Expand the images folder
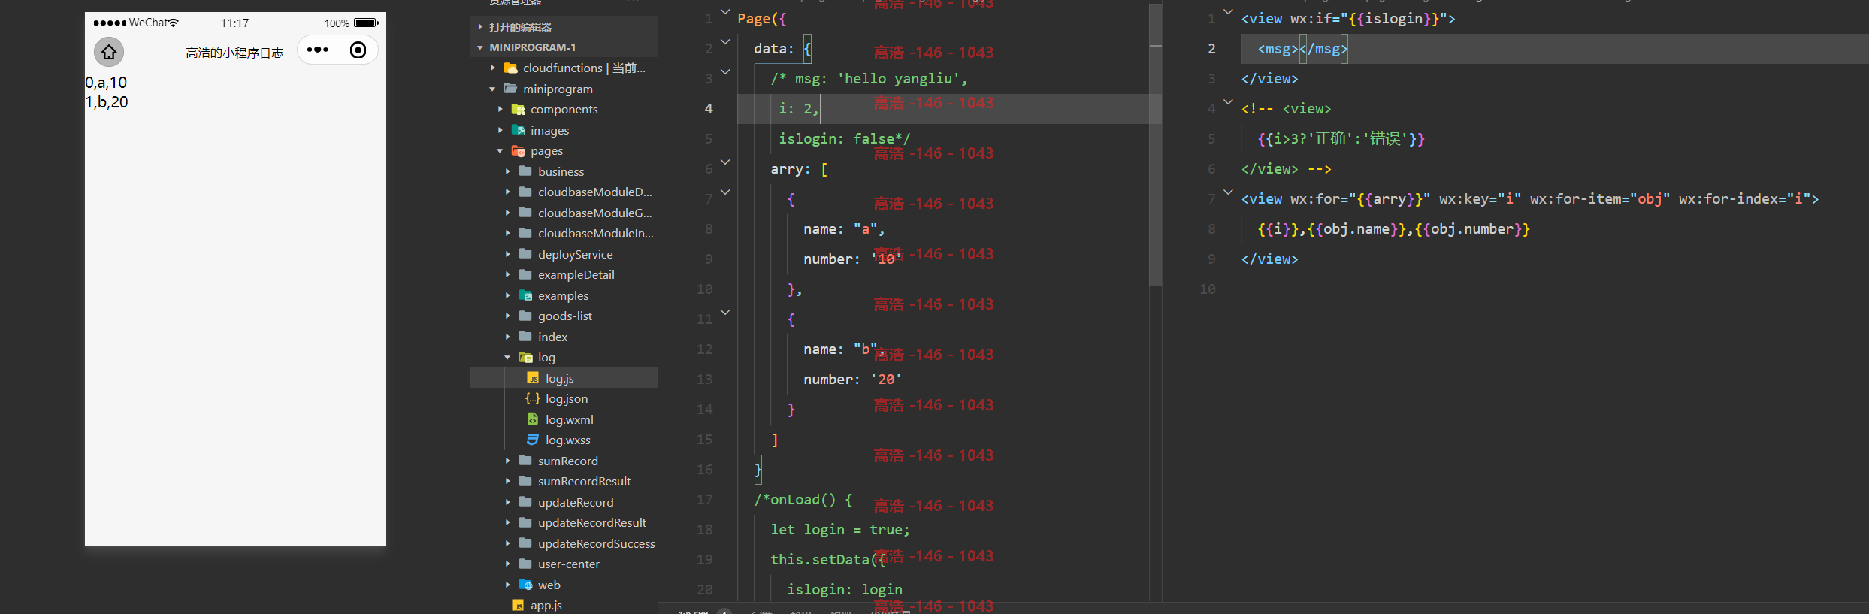 501,130
